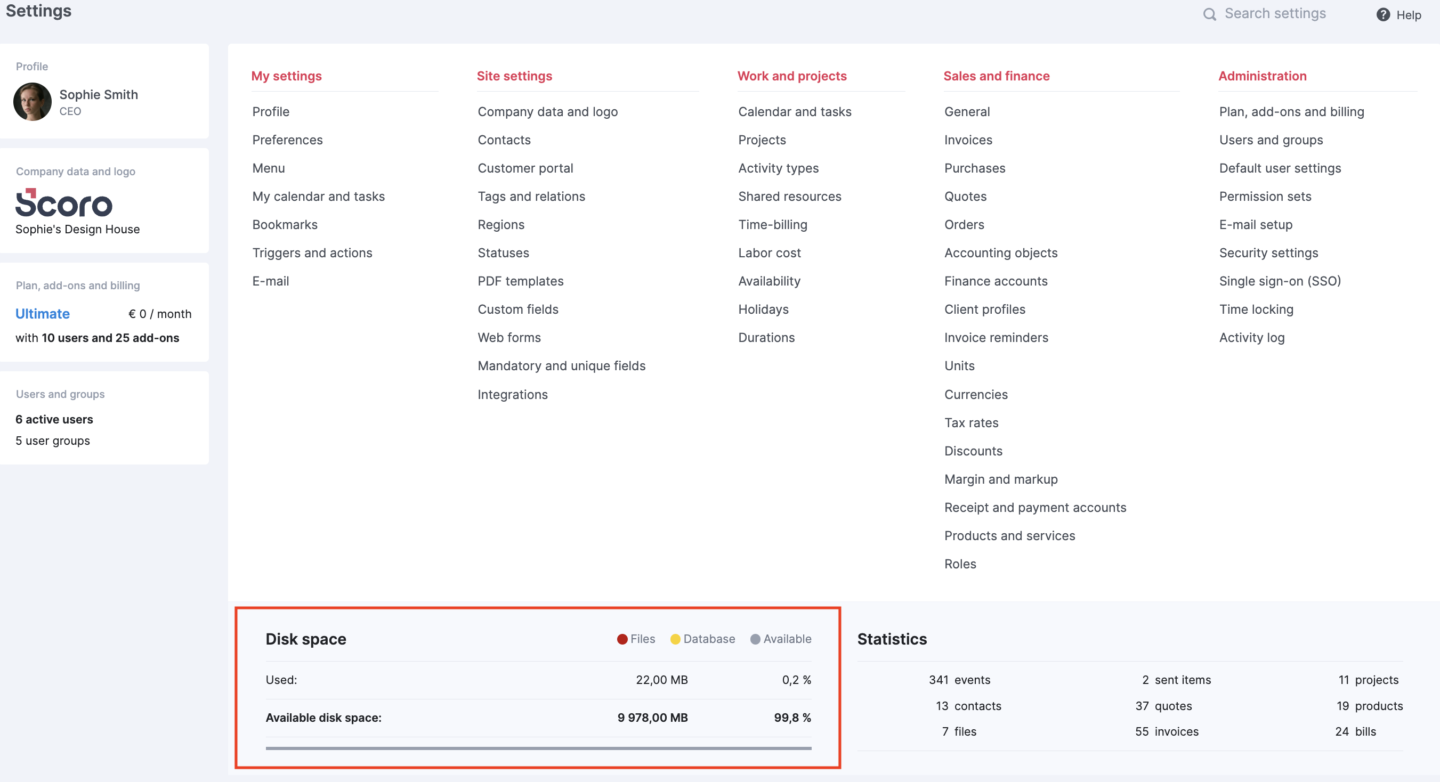This screenshot has width=1440, height=782.
Task: Click Sophie Smith's profile avatar
Action: [33, 102]
